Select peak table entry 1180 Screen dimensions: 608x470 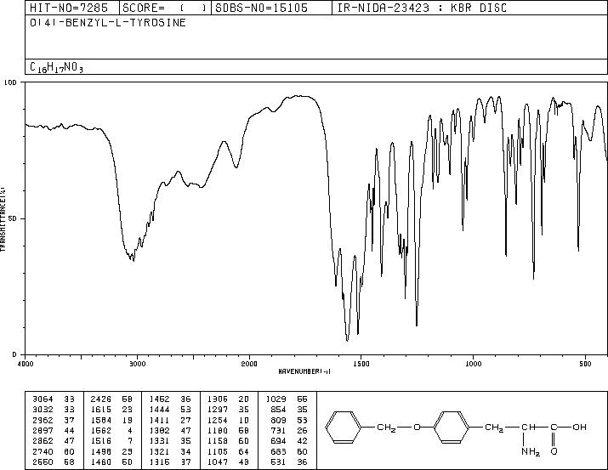[x=218, y=430]
